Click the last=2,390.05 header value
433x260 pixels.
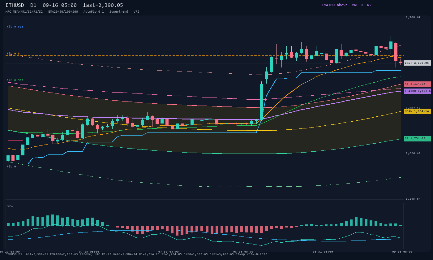click(103, 5)
